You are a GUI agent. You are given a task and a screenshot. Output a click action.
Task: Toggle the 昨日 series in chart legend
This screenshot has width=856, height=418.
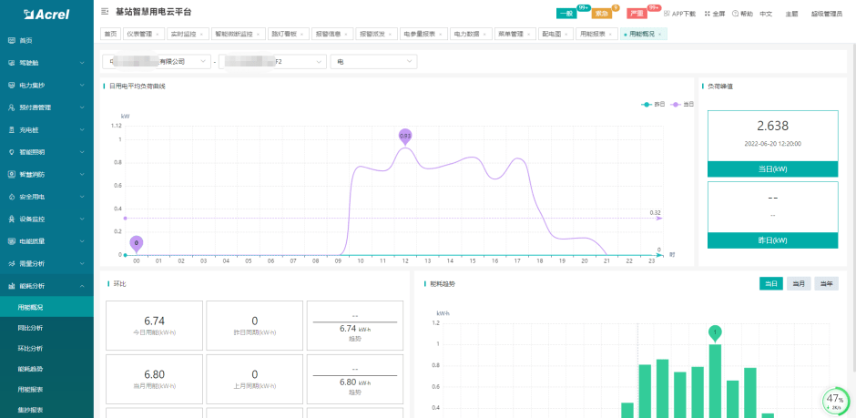pos(653,105)
